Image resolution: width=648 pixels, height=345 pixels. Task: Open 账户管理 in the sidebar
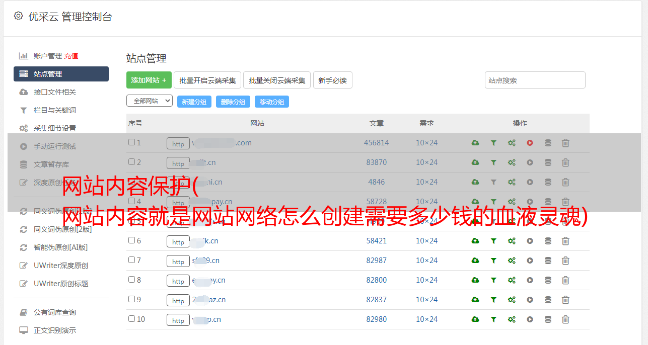tap(47, 56)
